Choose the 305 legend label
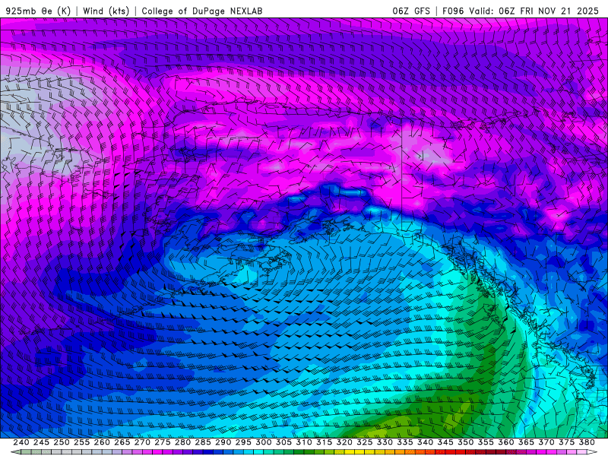The width and height of the screenshot is (608, 456). pyautogui.click(x=283, y=442)
